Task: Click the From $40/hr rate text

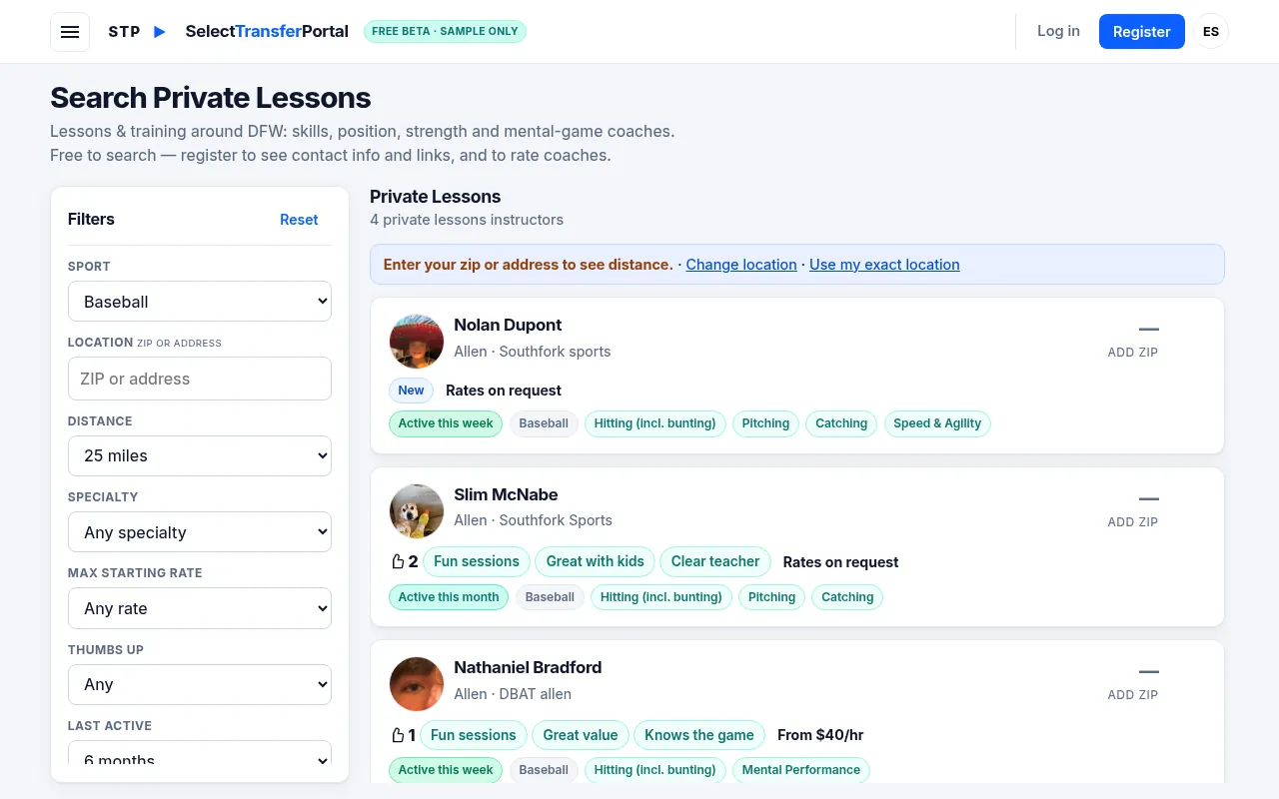Action: 820,735
